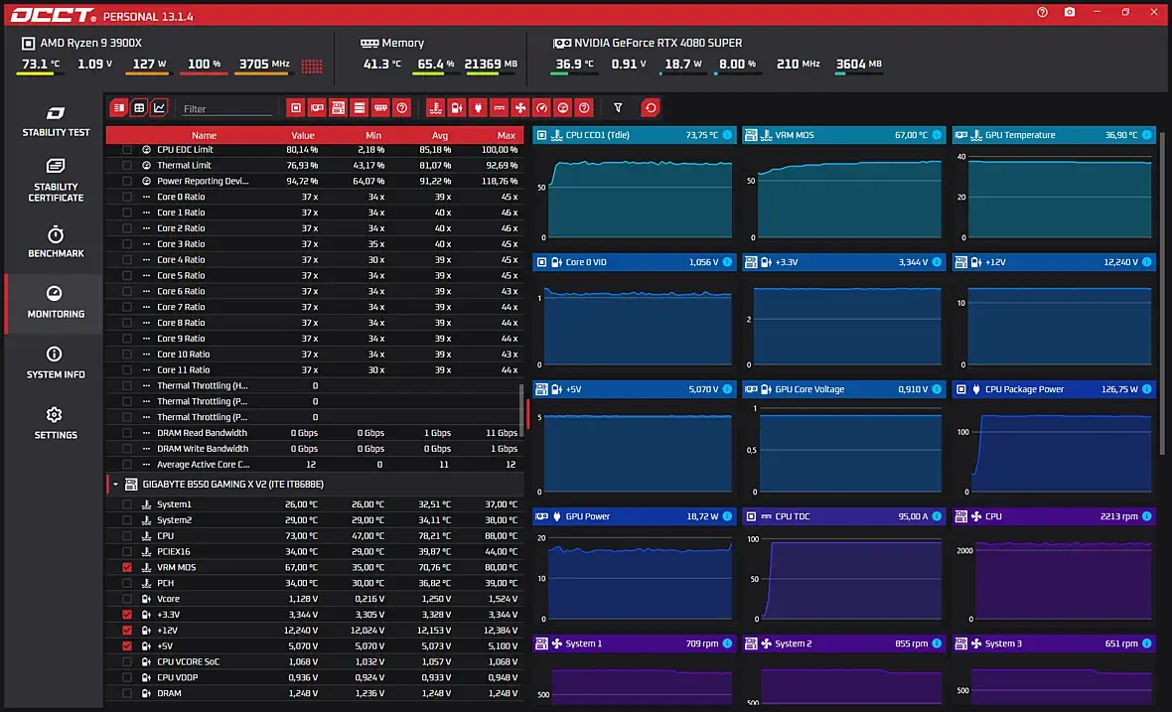Toggle other sensor type filter (second question mark)
Screen dimensions: 1172x712
pos(584,107)
